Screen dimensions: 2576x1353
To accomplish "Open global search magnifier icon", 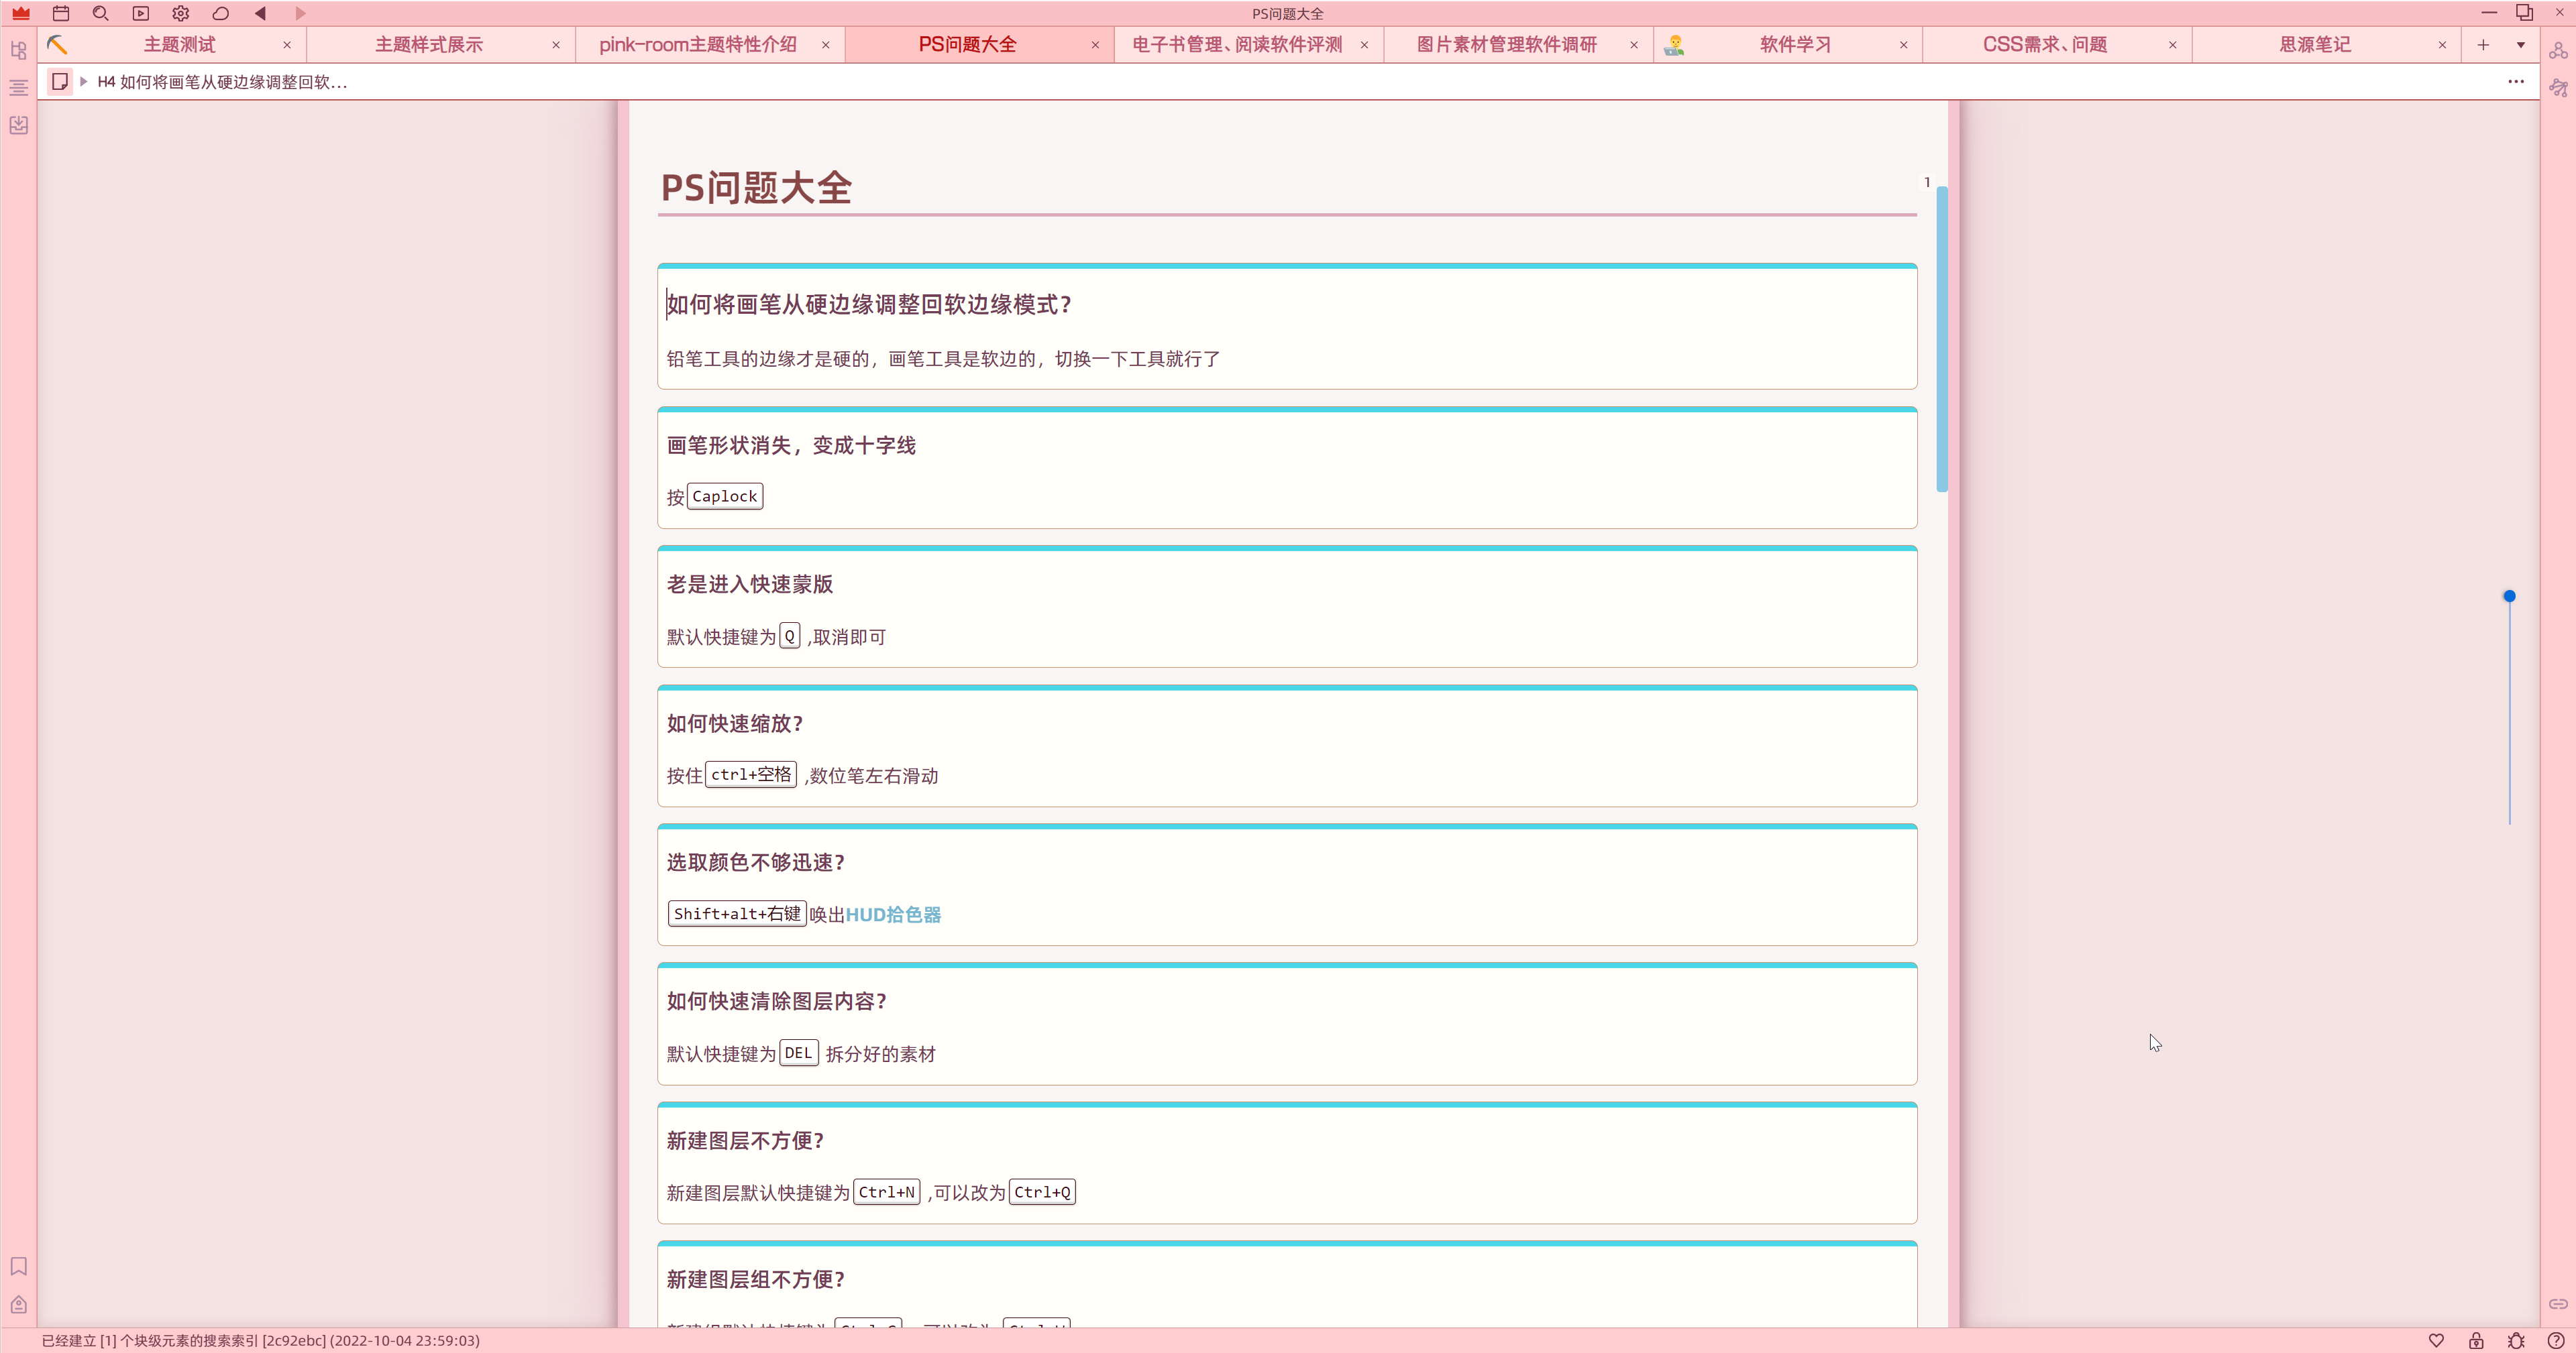I will coord(100,13).
